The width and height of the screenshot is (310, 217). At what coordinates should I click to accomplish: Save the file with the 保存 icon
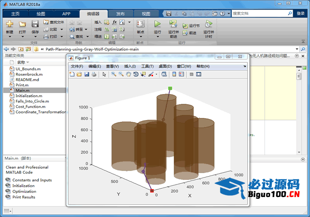point(35,24)
